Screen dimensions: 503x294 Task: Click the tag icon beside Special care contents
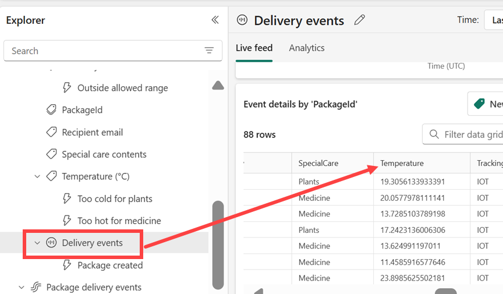tap(51, 154)
